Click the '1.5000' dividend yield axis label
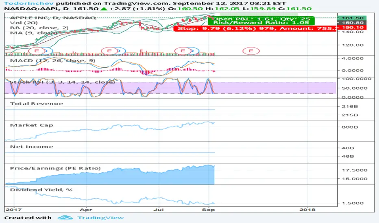Screen dimensions: 379x223 [x=353, y=203]
